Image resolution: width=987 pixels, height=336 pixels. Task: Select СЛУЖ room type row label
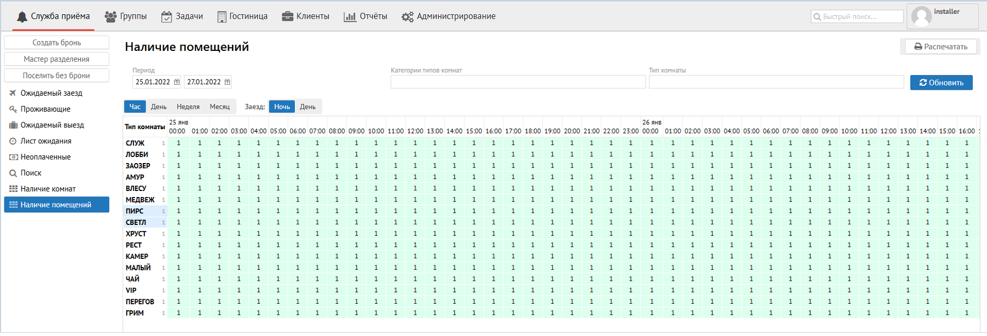tap(135, 143)
